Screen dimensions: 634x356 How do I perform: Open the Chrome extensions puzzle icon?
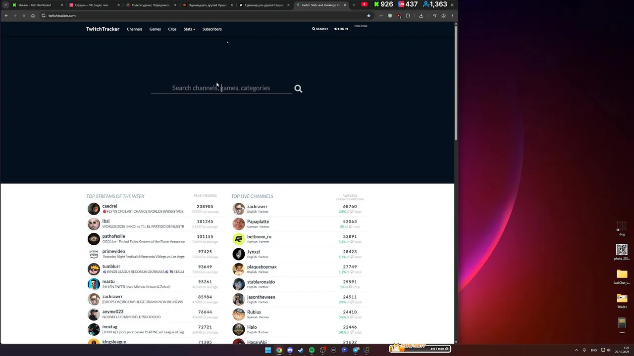click(408, 15)
